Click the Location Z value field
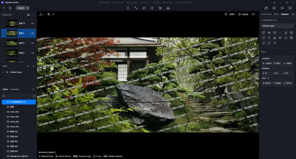296x159 pixels. point(287,63)
